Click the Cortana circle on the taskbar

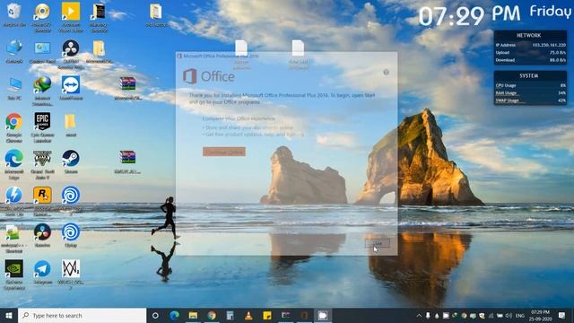tap(155, 315)
